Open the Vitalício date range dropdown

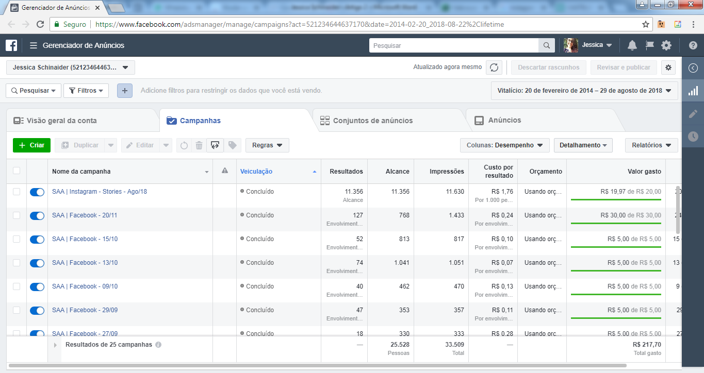[x=584, y=91]
